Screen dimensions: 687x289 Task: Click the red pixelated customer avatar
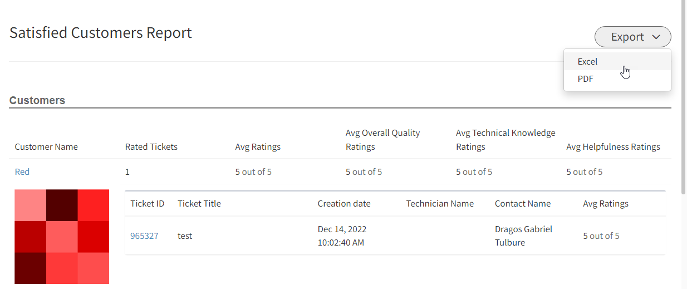(x=62, y=237)
